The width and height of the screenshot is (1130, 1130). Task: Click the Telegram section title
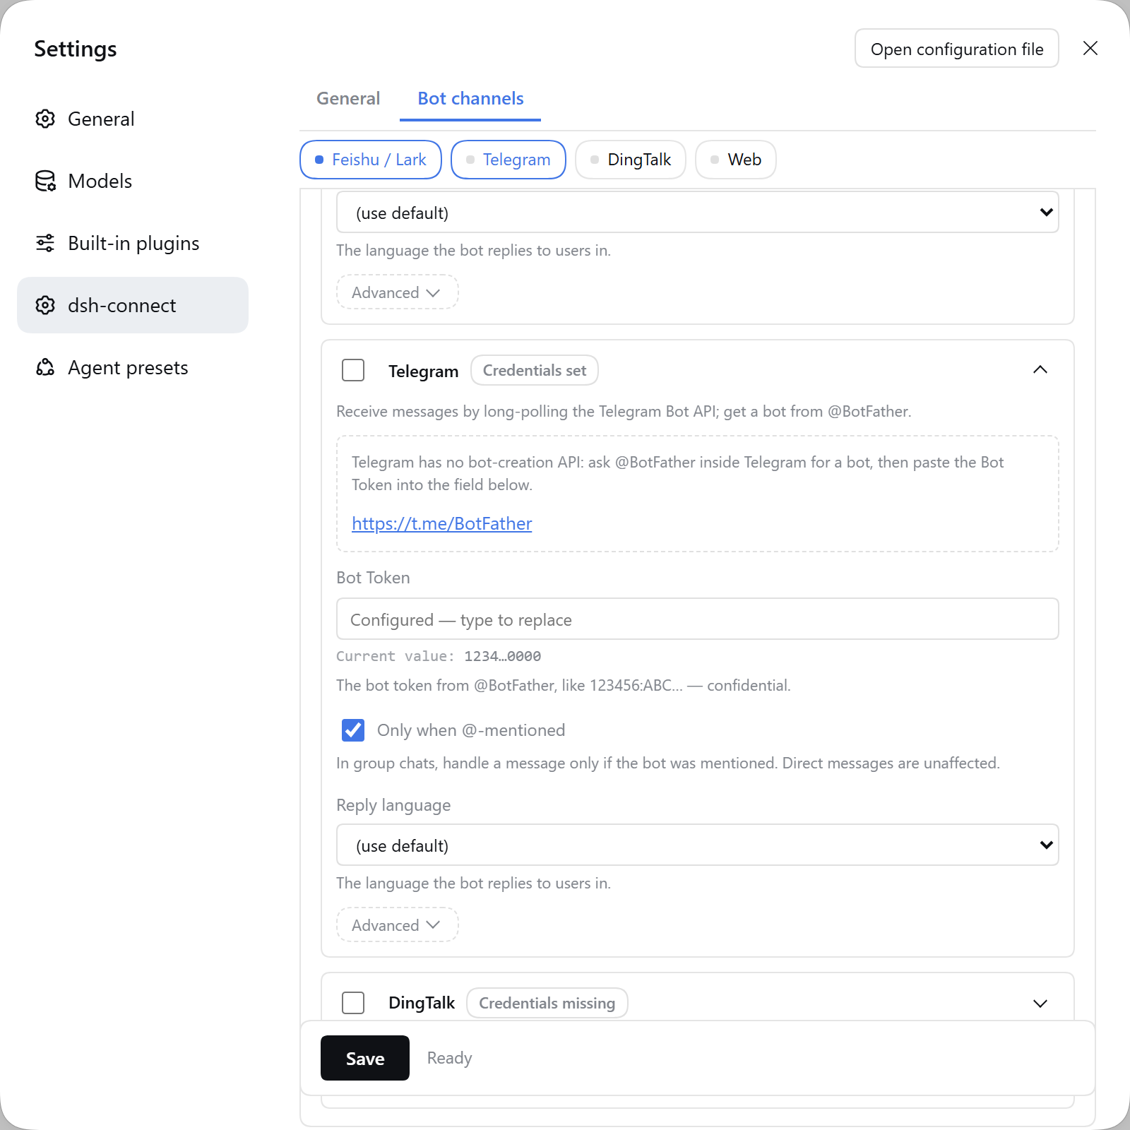pyautogui.click(x=423, y=371)
